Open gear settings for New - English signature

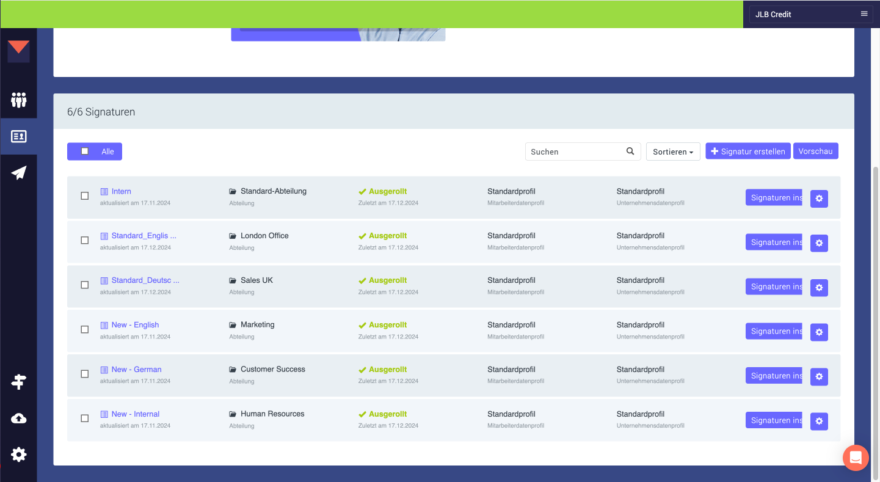[x=819, y=332]
